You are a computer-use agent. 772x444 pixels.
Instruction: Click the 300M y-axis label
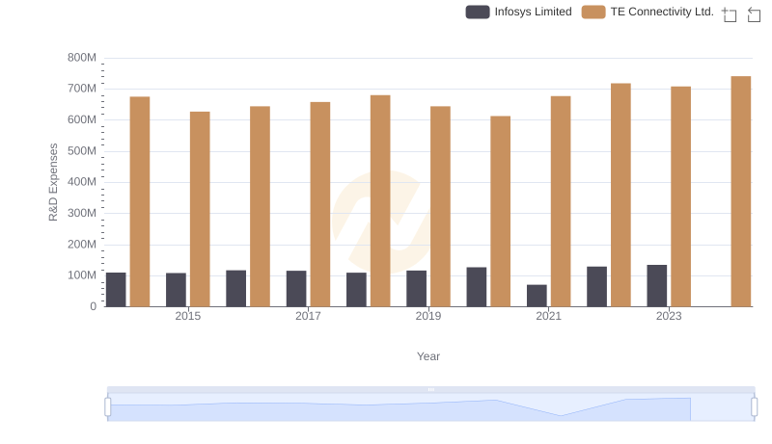tap(82, 213)
